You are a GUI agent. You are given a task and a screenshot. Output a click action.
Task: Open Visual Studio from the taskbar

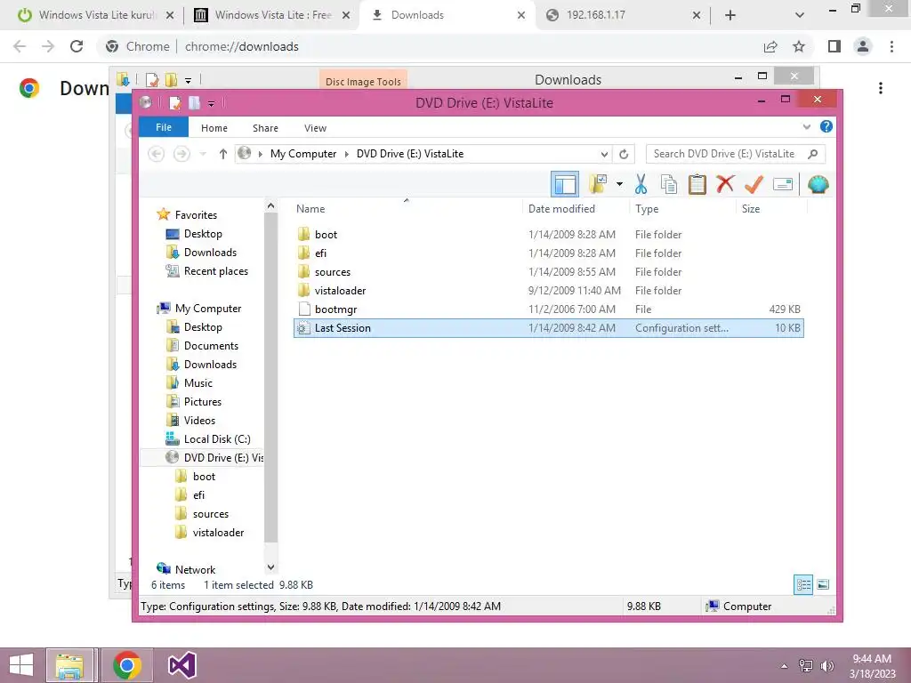(x=181, y=665)
